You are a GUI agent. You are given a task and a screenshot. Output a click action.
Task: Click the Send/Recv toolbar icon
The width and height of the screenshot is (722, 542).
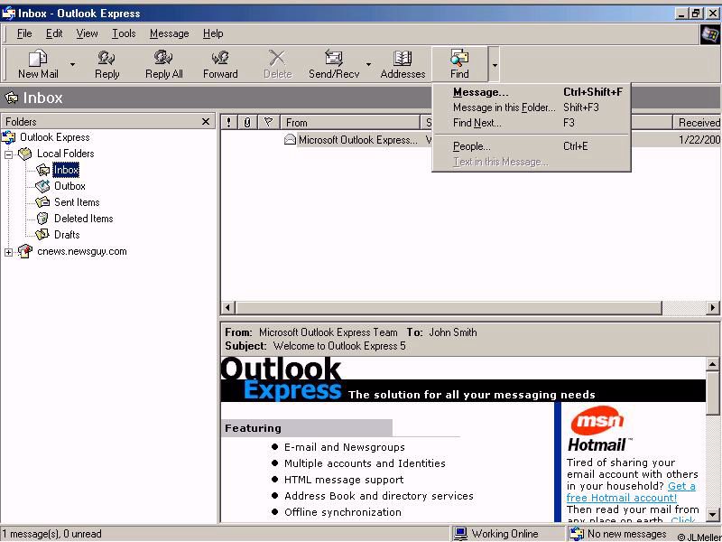pos(333,63)
